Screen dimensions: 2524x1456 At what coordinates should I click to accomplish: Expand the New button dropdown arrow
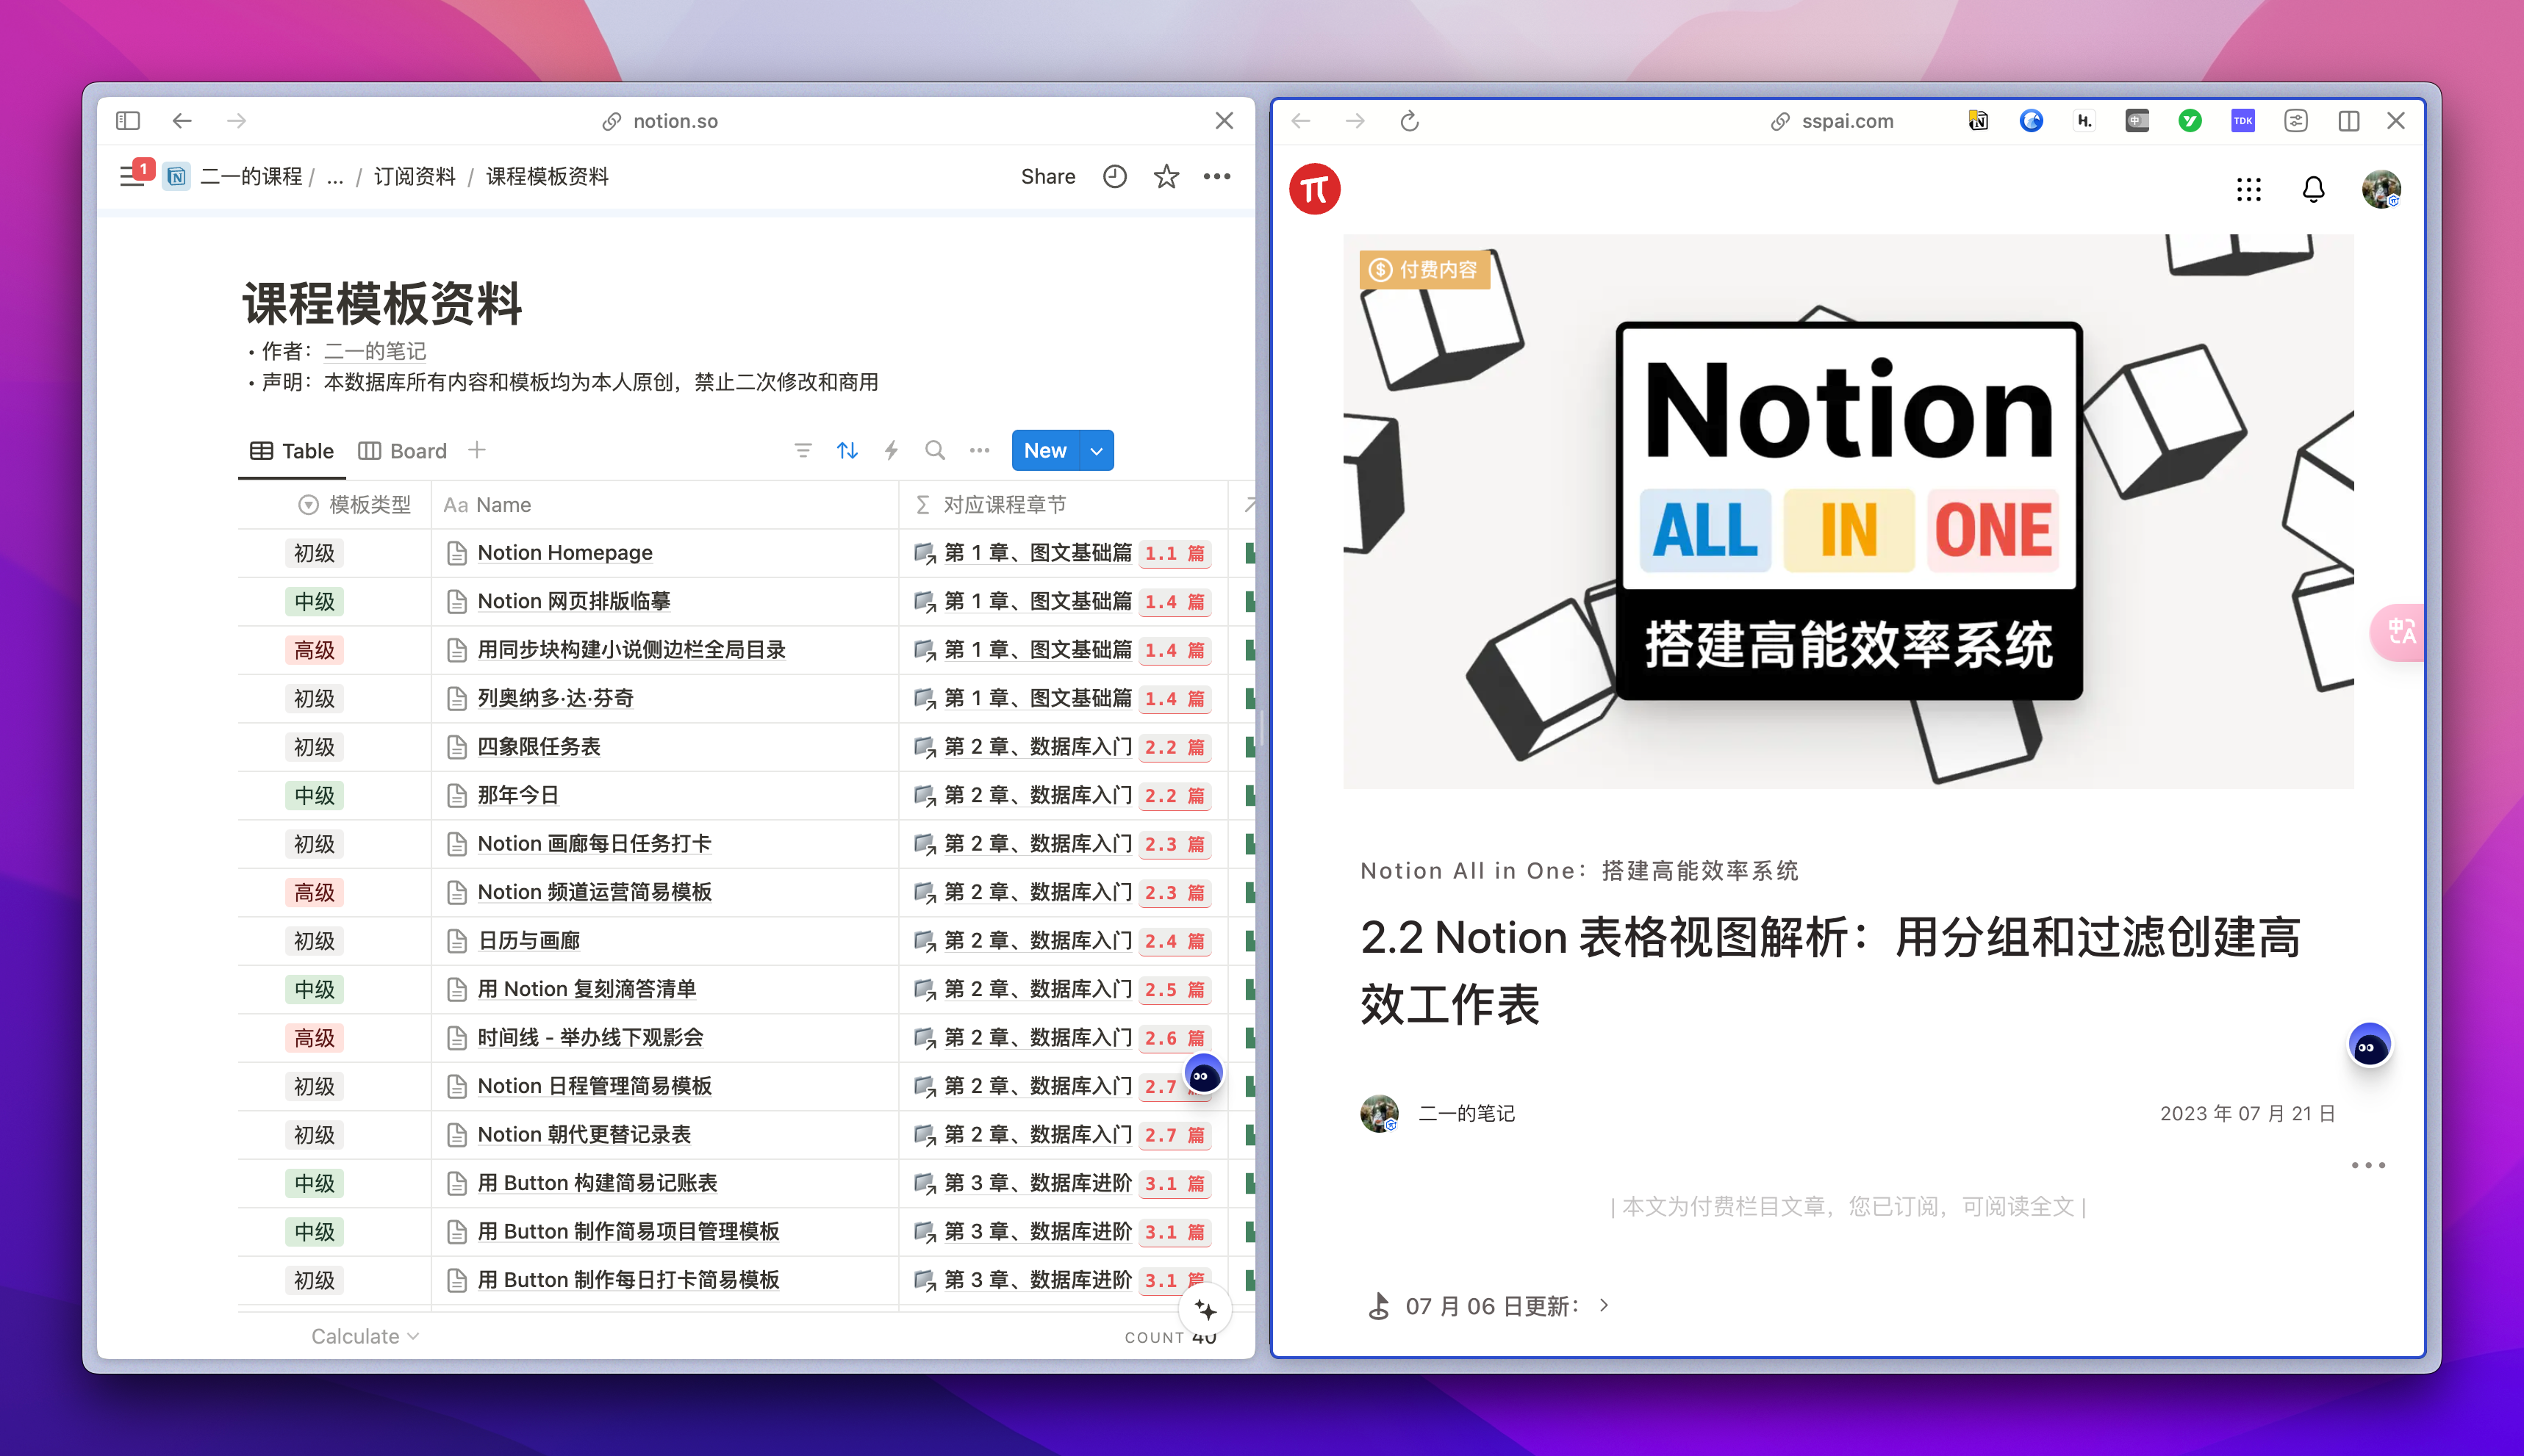(x=1097, y=451)
